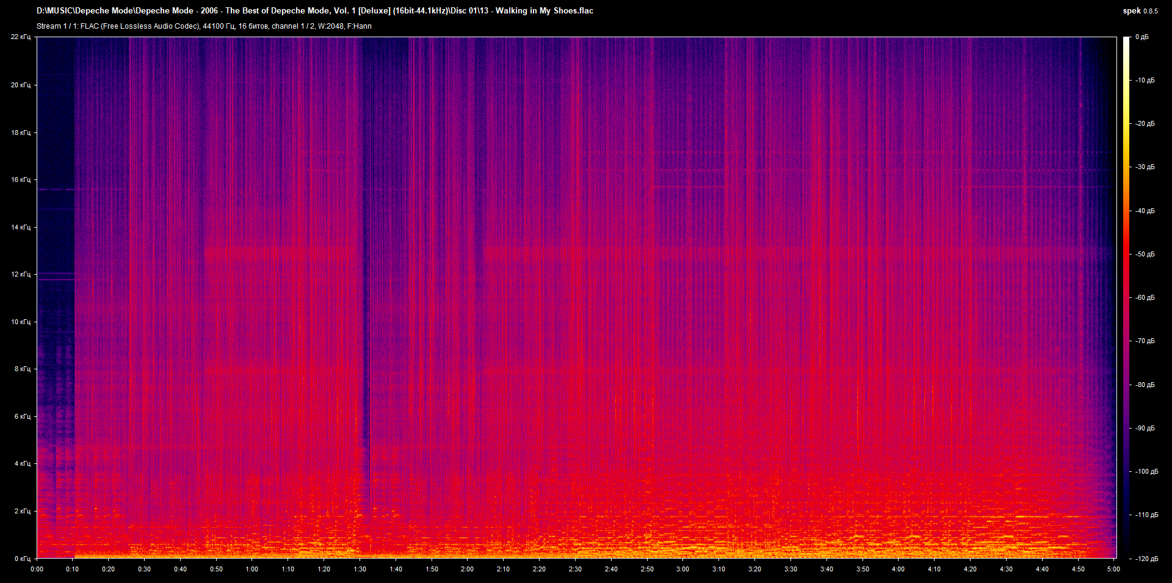The height and width of the screenshot is (583, 1172).
Task: Click the 5:00 end time label
Action: click(x=1113, y=569)
